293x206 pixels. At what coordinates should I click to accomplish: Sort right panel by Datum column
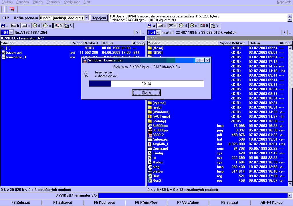coord(263,43)
